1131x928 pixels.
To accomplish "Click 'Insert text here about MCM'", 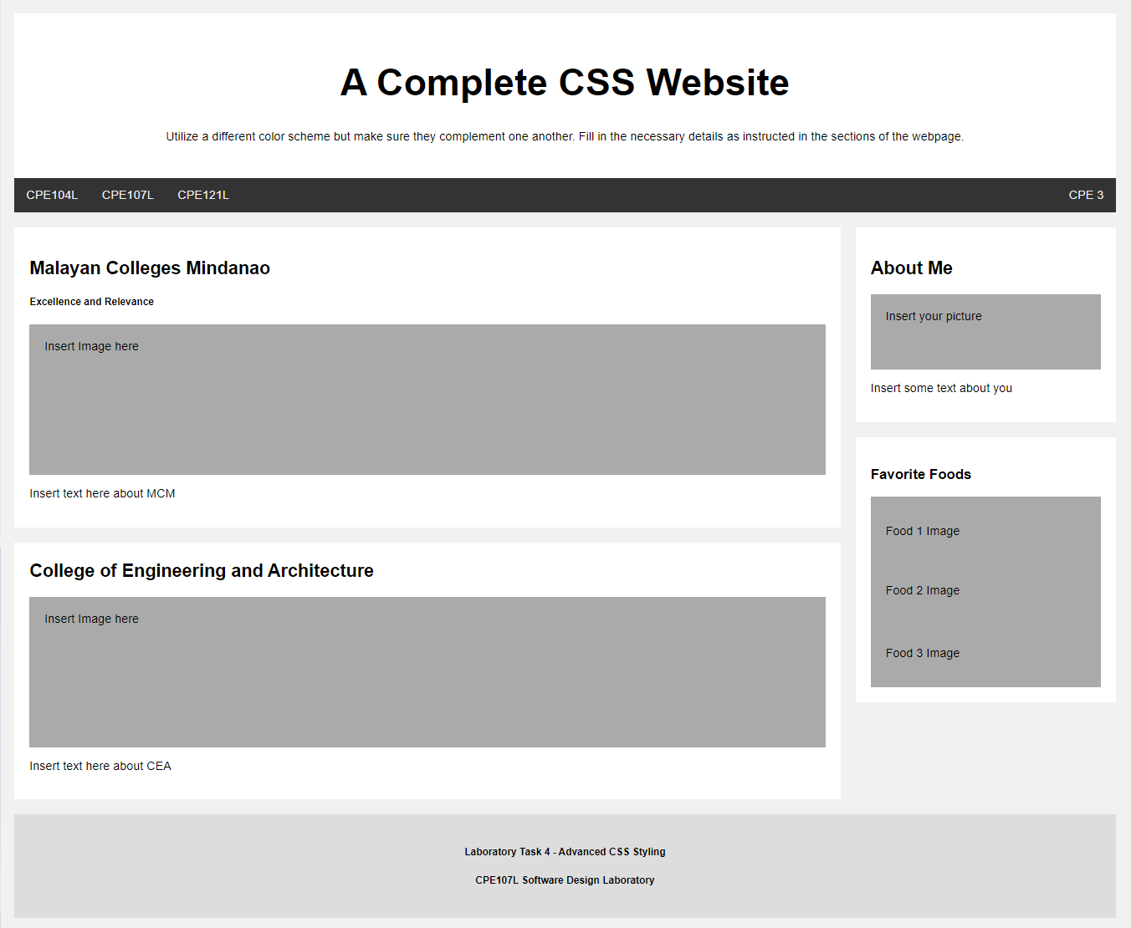I will [x=102, y=493].
